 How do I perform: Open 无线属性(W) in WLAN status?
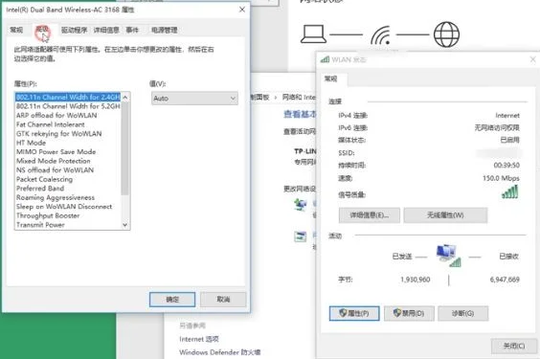445,215
